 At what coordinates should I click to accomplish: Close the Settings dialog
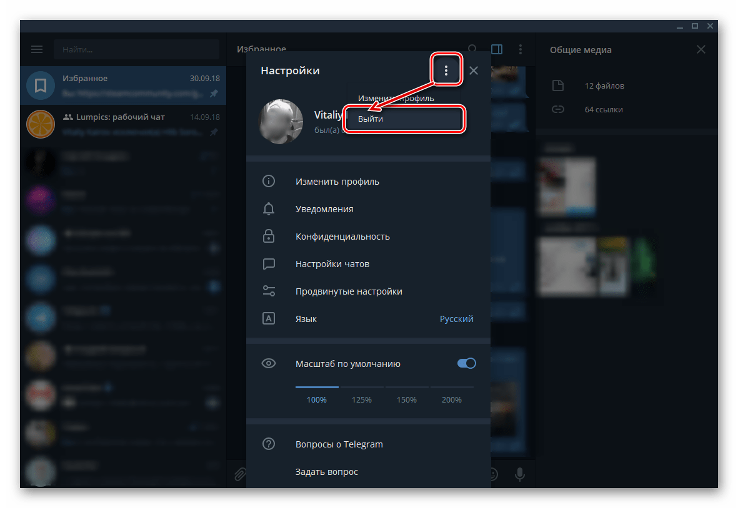(x=474, y=71)
